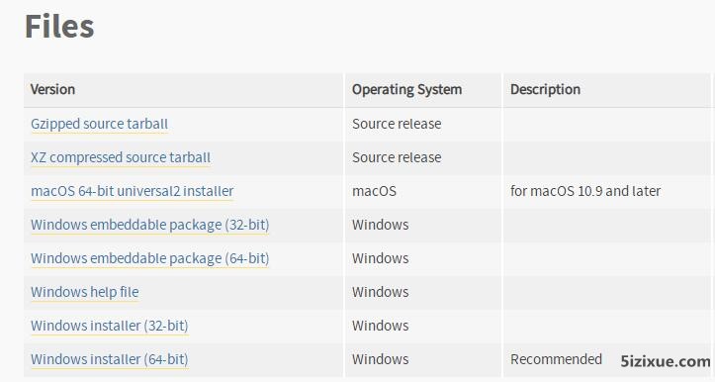
Task: Download the Windows installer (64-bit)
Action: click(x=110, y=359)
